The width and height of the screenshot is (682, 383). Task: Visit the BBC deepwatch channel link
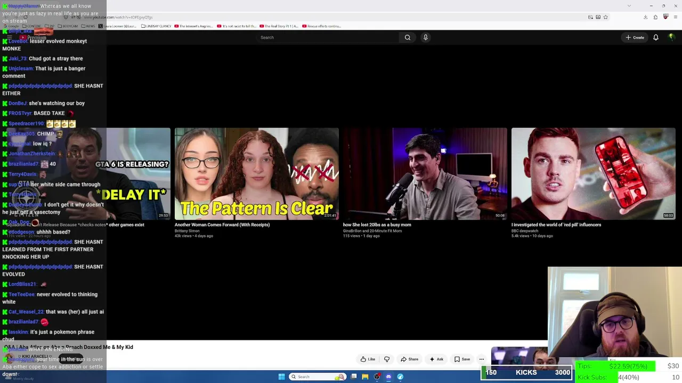tap(525, 231)
